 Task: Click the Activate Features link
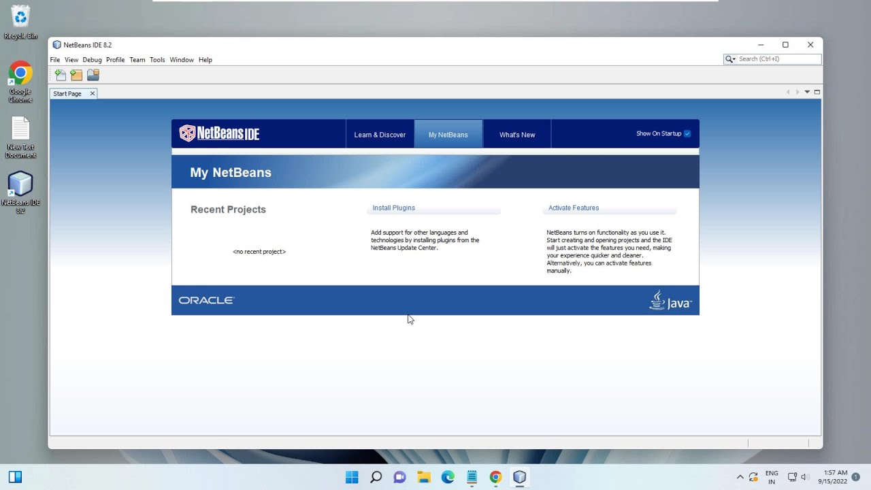[x=574, y=208]
